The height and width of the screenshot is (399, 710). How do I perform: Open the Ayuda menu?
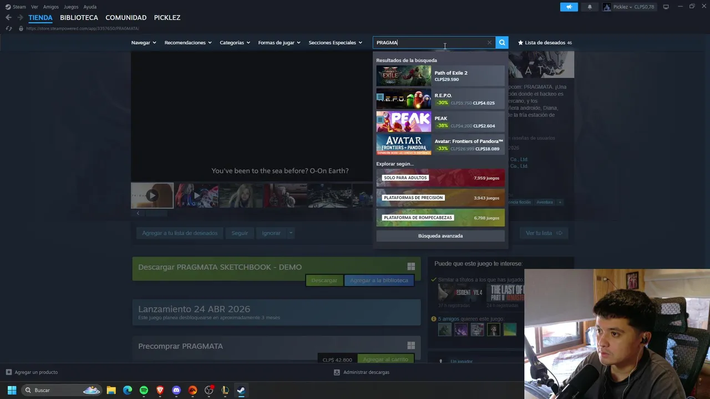click(90, 7)
